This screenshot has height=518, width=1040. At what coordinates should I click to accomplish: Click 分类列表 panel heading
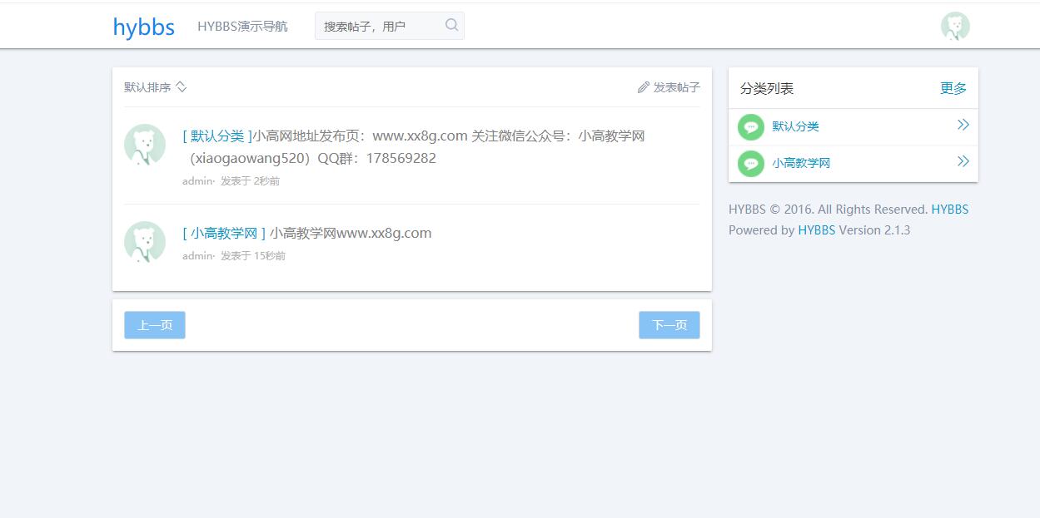(767, 88)
